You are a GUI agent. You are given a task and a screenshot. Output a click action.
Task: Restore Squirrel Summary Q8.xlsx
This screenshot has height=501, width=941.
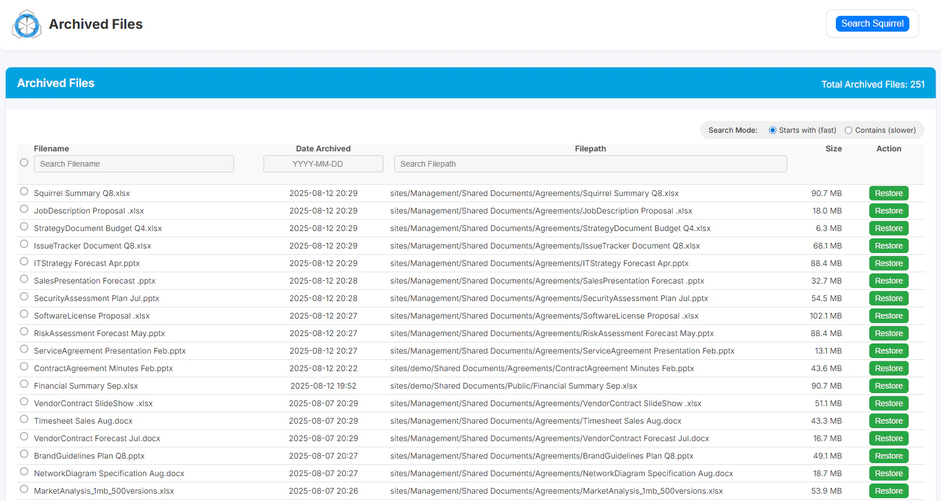tap(888, 193)
